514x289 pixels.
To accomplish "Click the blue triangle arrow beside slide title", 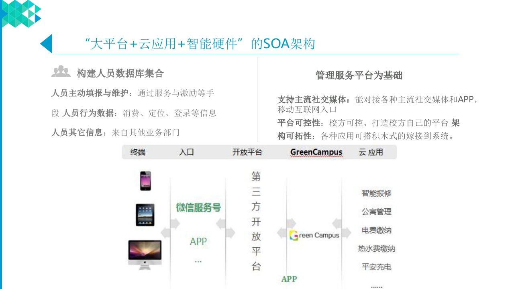I will click(46, 44).
